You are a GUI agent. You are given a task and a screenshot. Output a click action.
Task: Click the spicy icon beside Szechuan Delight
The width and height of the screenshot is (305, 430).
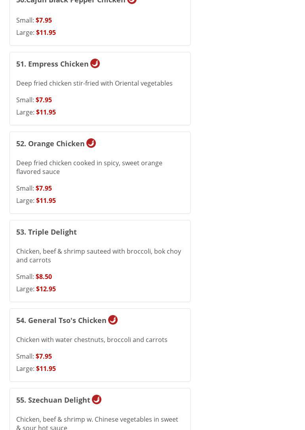pos(97,399)
